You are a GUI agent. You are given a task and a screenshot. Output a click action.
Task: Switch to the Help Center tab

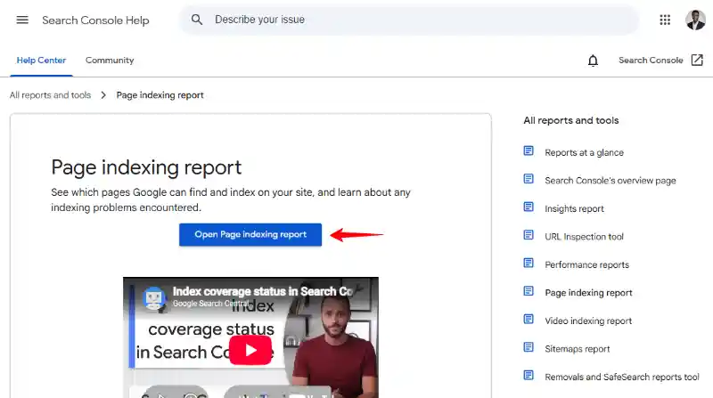point(41,61)
